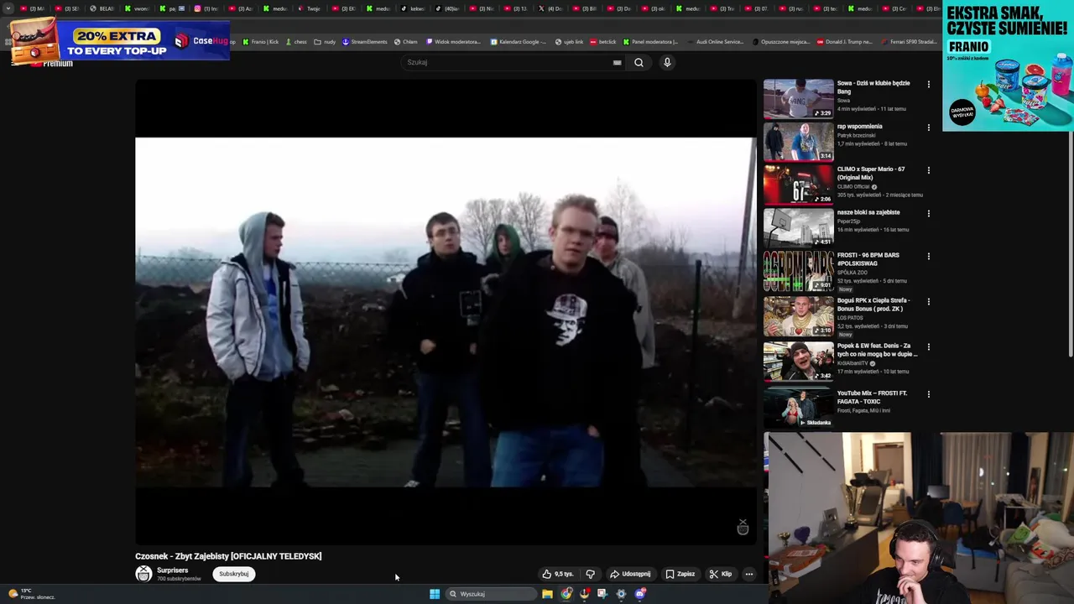This screenshot has height=604, width=1074.
Task: Save the video with Zapisz button
Action: 680,574
